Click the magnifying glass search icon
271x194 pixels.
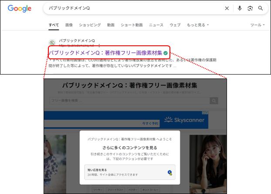(261, 8)
